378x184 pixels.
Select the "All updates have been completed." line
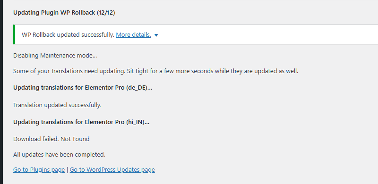tap(60, 155)
